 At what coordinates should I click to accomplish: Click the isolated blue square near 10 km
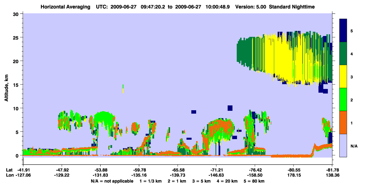click(230, 108)
